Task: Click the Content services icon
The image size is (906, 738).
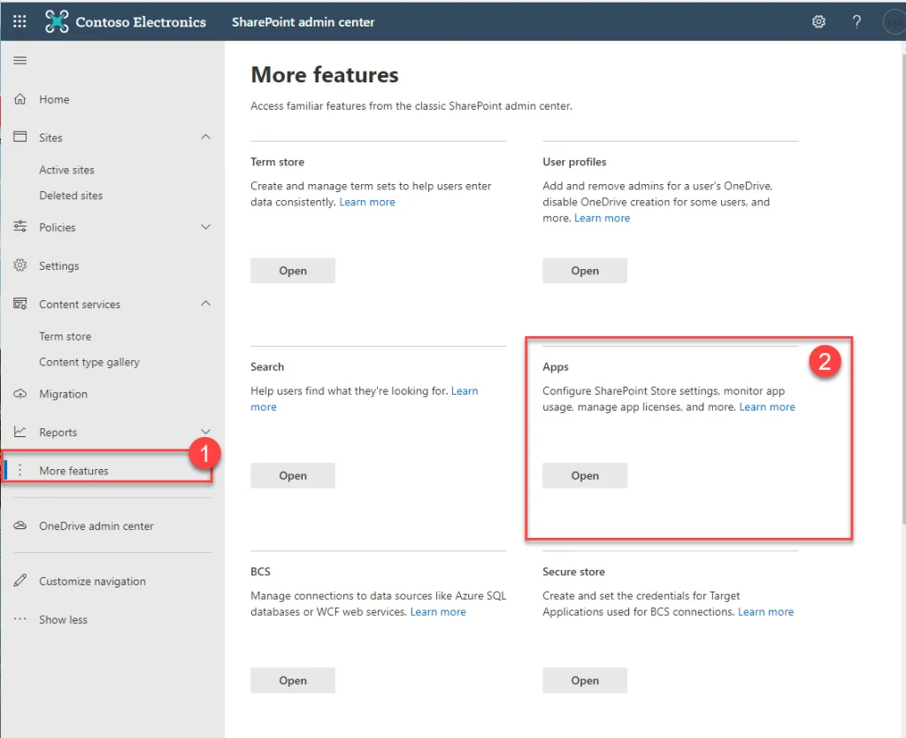Action: 20,304
